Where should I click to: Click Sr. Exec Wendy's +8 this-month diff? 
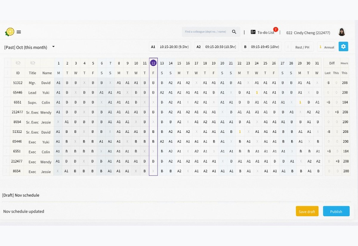coord(337,112)
